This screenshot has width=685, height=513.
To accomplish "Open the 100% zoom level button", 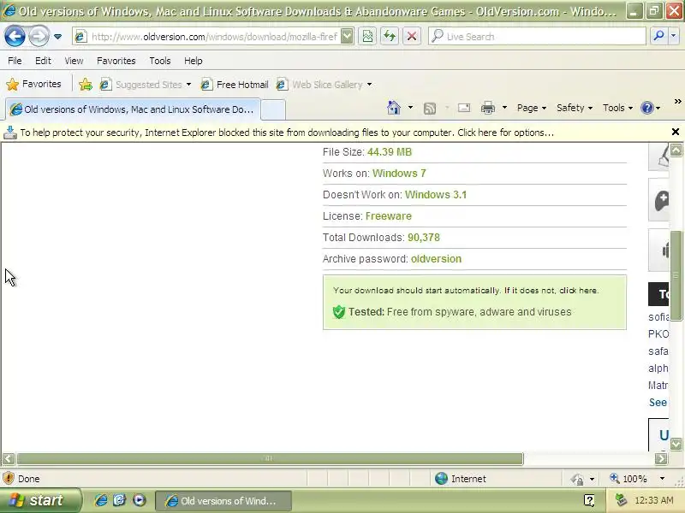I will click(628, 479).
